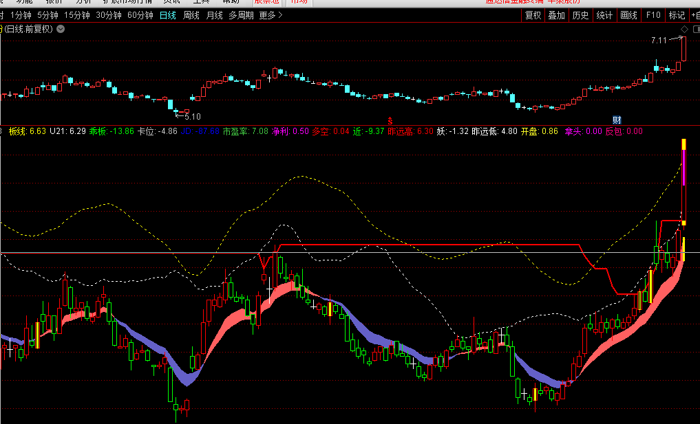The image size is (700, 424).
Task: Click the 叠加 overlay button
Action: (x=556, y=15)
